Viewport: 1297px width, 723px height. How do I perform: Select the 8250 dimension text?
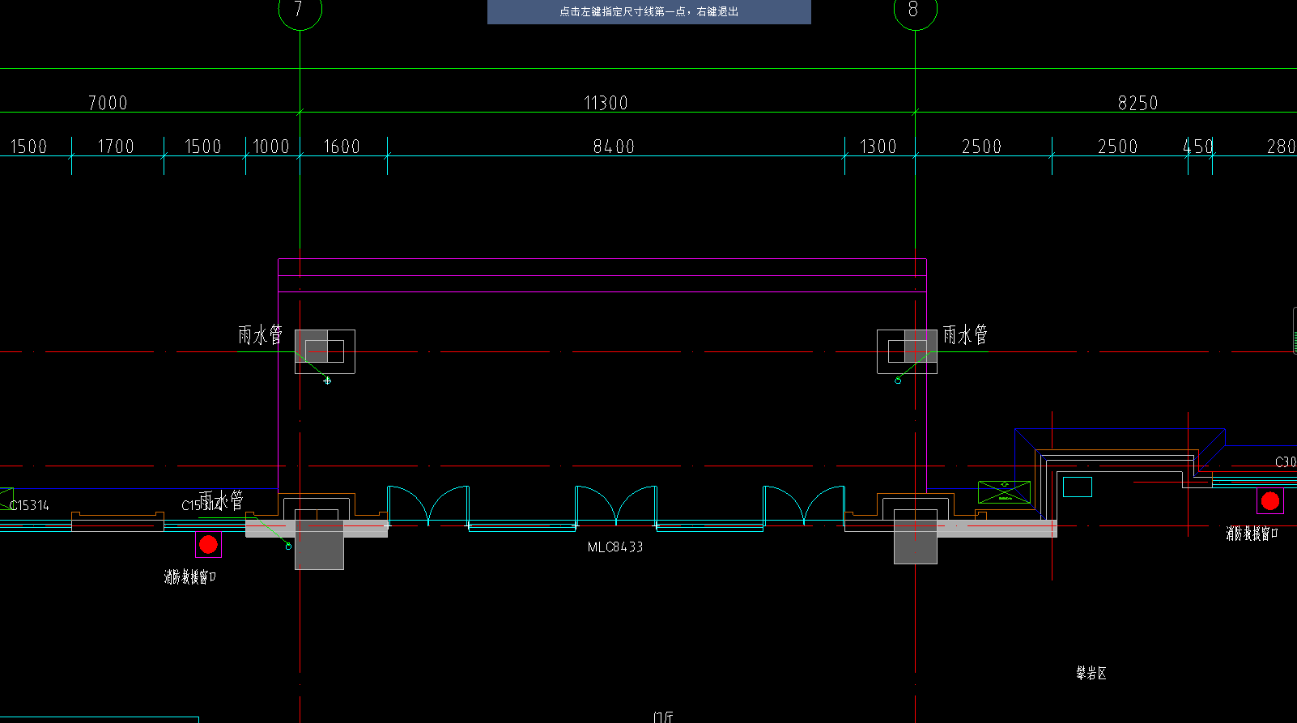[x=1138, y=103]
